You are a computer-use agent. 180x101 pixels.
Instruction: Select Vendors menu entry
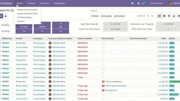pos(21,21)
